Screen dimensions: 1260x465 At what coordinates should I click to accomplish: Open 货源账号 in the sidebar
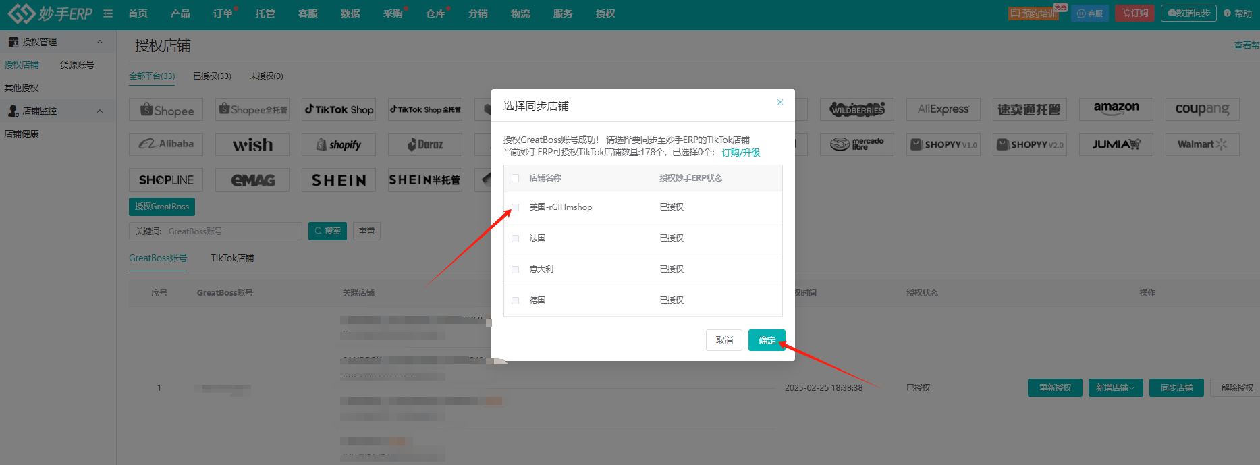click(77, 65)
